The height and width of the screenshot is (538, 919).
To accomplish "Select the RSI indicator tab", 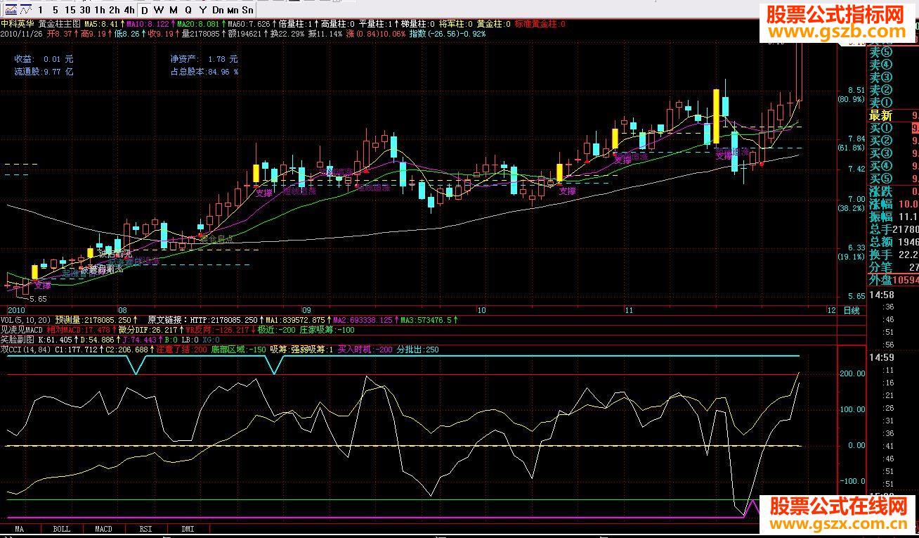I will click(x=145, y=529).
